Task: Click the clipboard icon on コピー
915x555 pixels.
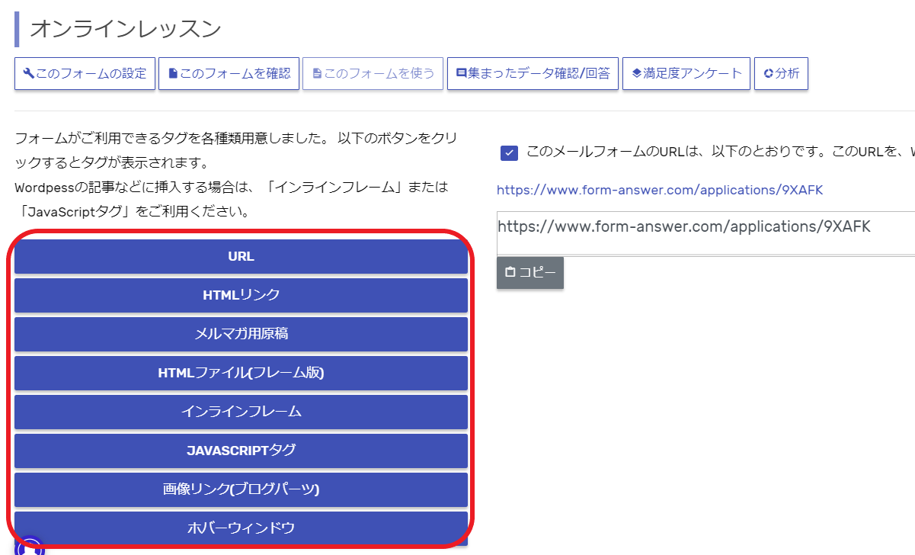Action: (510, 272)
